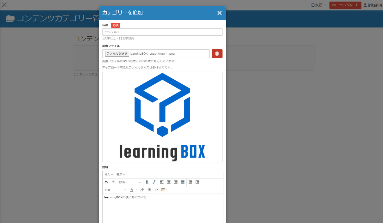Align text left in the editor

pos(162,182)
